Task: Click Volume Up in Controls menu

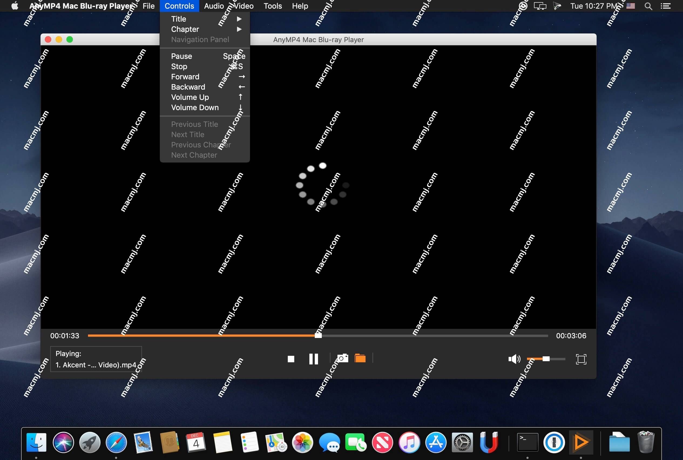Action: tap(190, 97)
